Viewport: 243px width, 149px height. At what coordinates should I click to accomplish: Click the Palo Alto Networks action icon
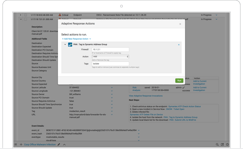coord(70,45)
